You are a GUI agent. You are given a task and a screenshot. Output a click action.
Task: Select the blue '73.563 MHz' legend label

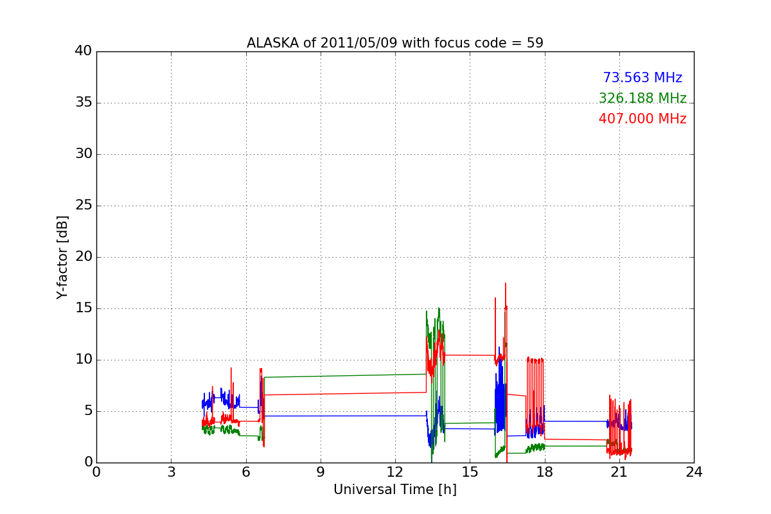tap(642, 78)
